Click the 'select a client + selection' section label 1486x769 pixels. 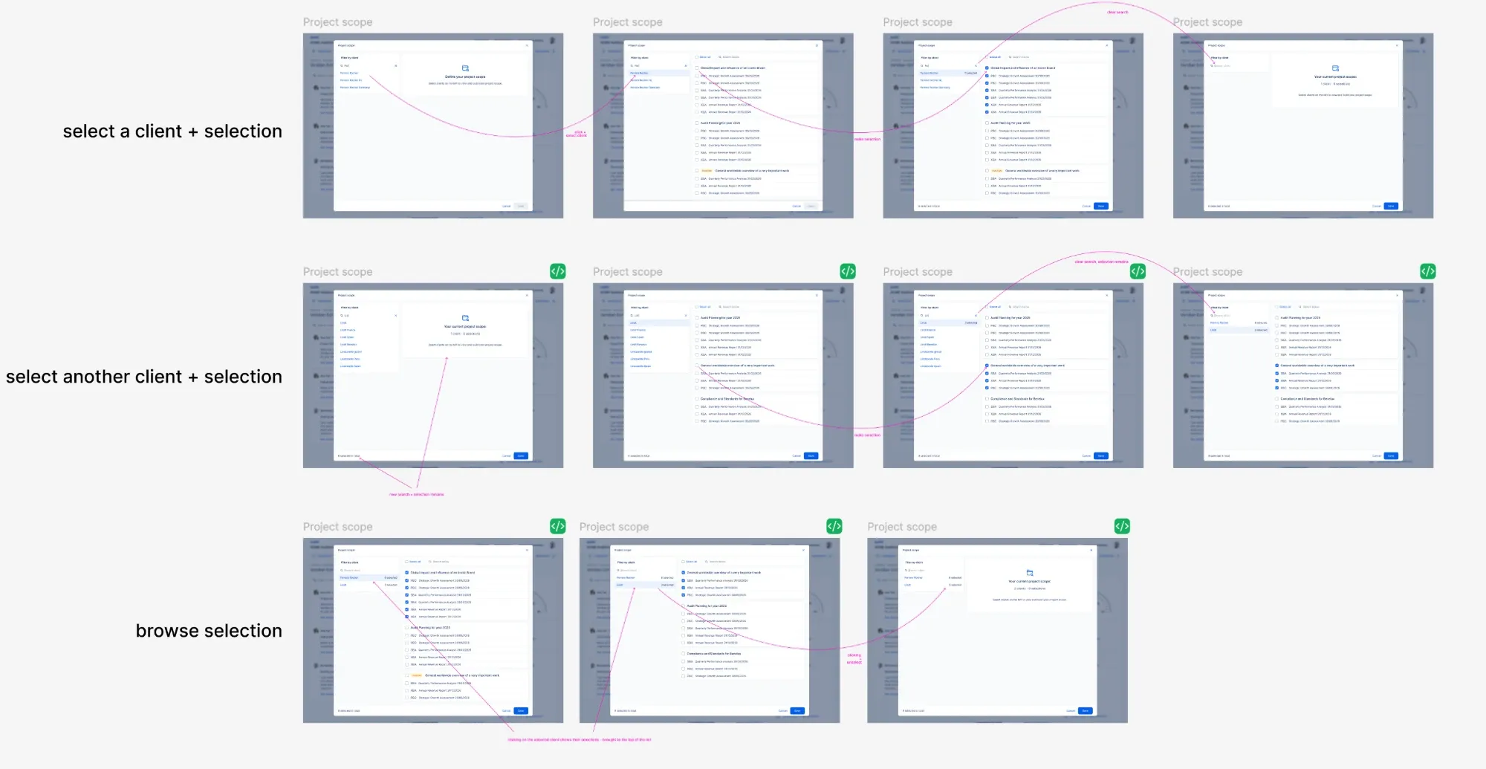[x=172, y=132]
